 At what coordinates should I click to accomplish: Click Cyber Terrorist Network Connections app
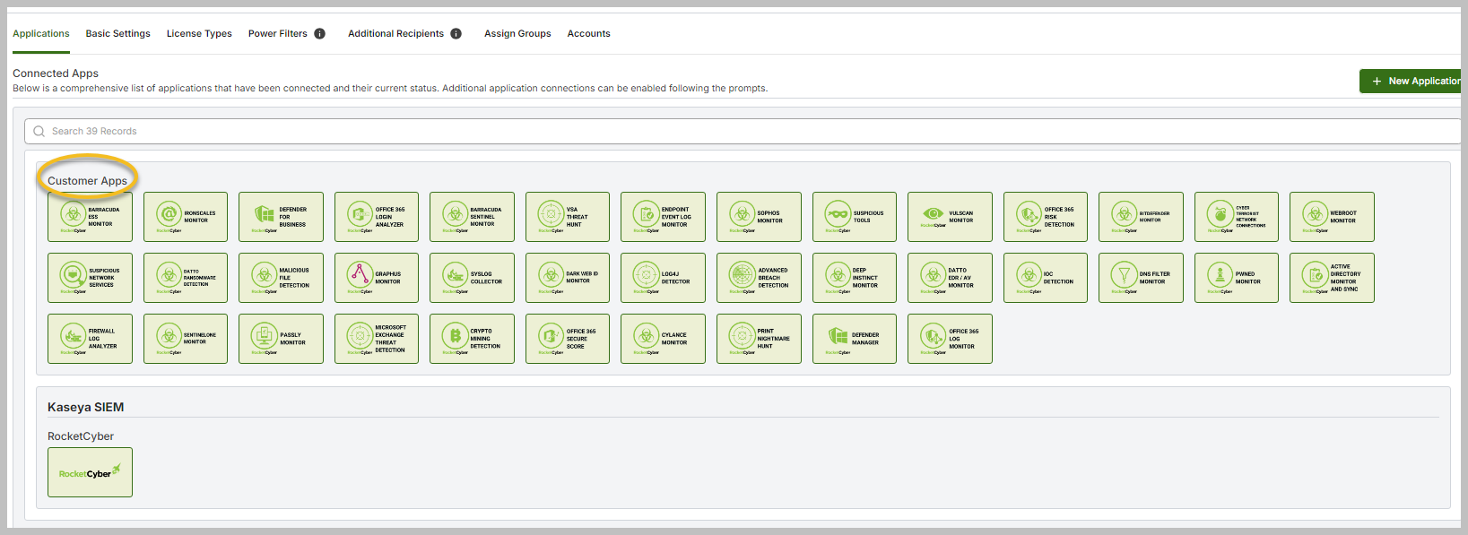pos(1237,217)
